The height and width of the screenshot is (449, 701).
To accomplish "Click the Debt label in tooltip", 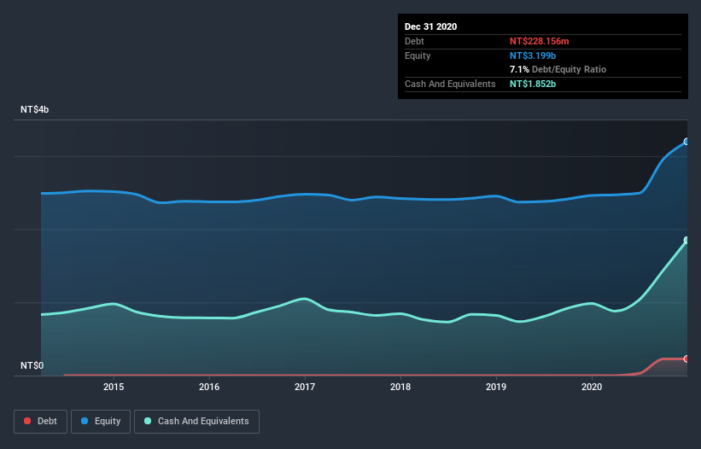I will click(414, 41).
